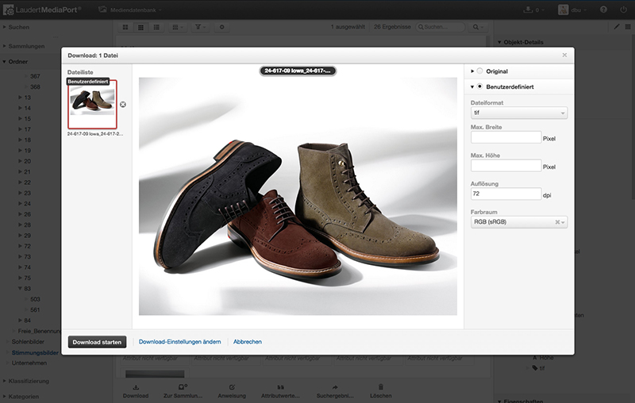Collapse the Benutzerdefiniert section arrow

pos(472,86)
